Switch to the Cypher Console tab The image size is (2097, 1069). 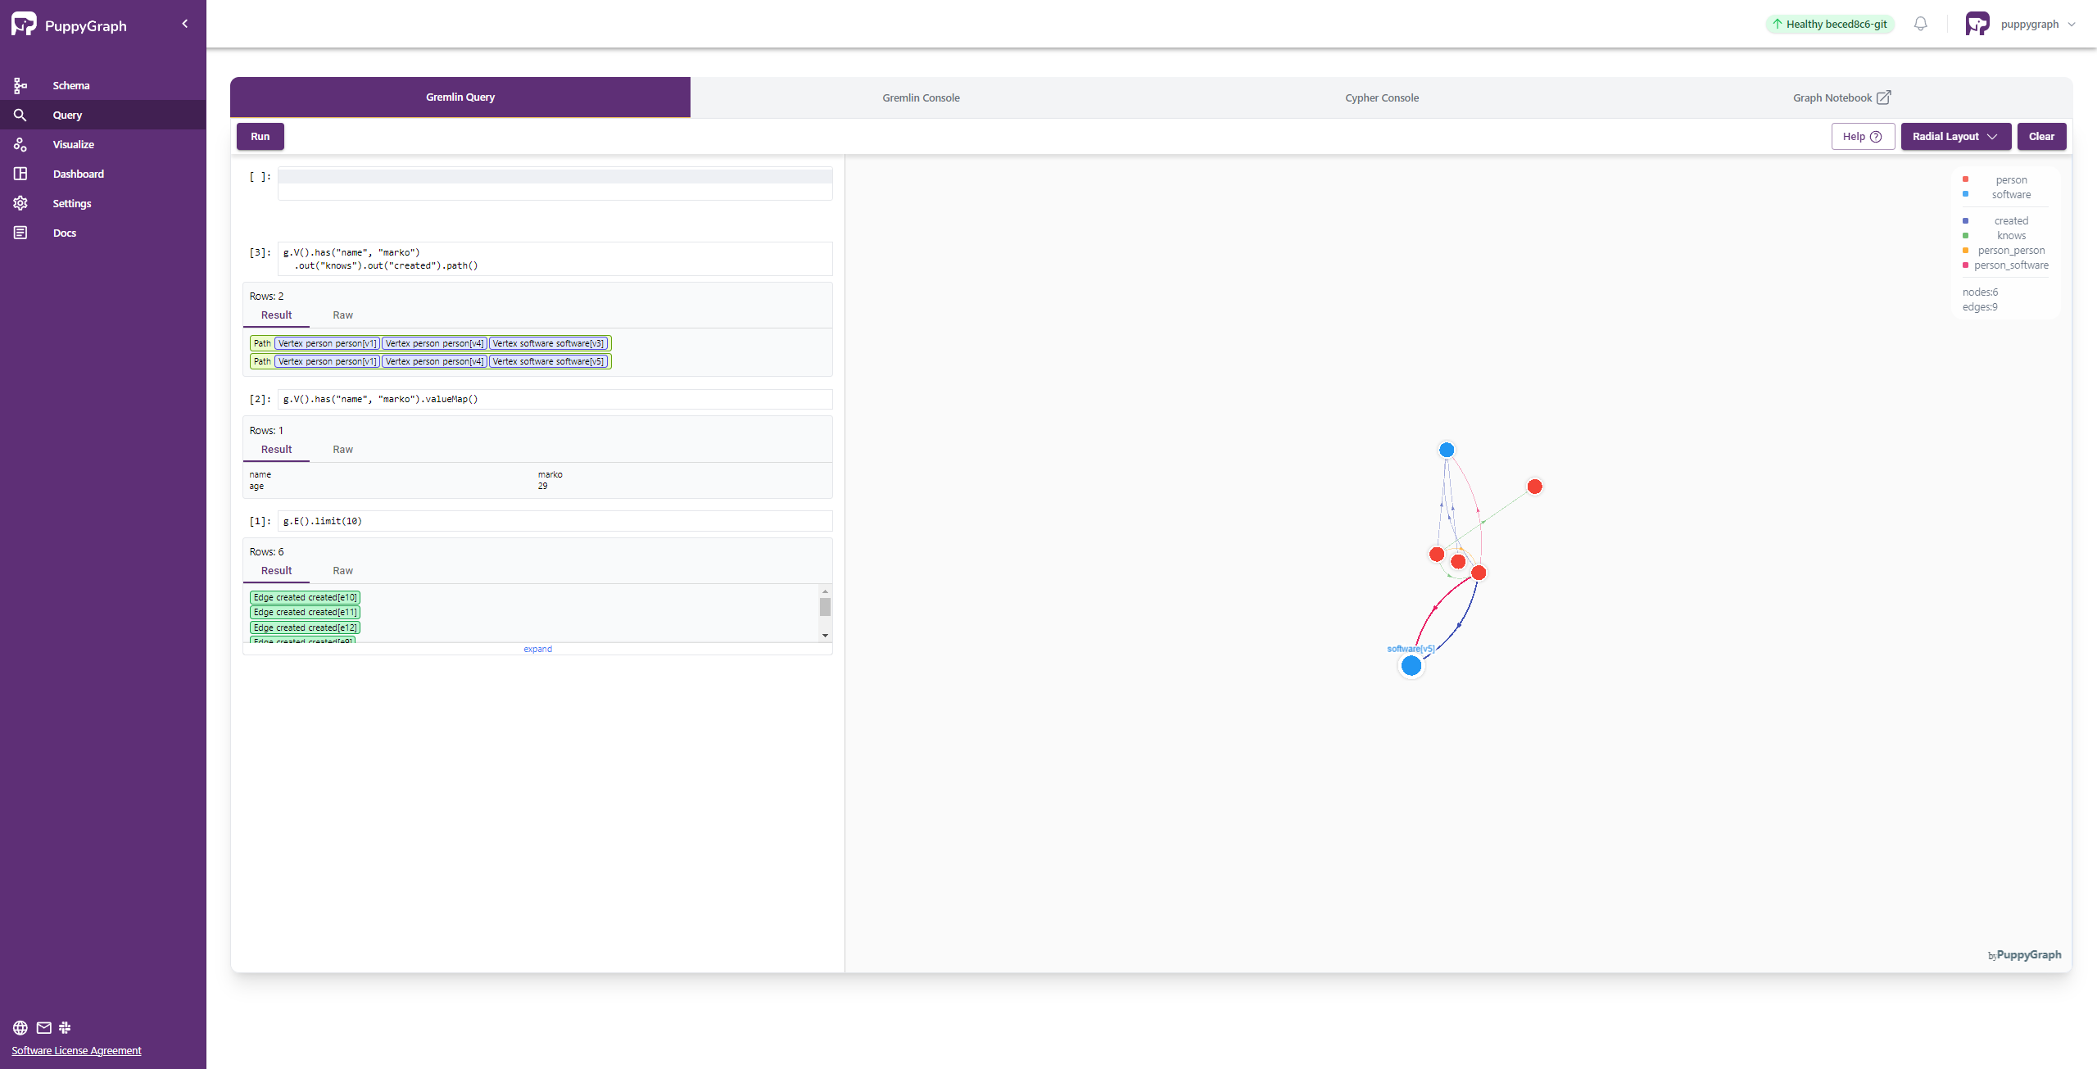pos(1382,97)
